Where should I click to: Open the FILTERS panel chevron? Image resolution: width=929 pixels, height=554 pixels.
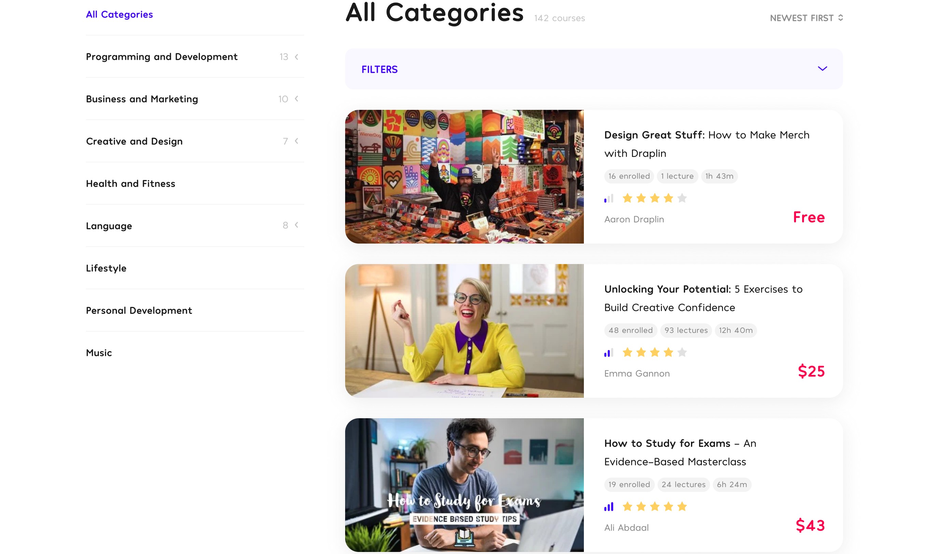tap(822, 69)
